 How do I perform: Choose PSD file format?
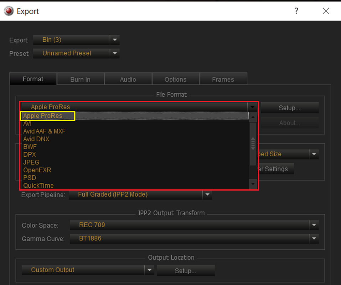coord(135,178)
